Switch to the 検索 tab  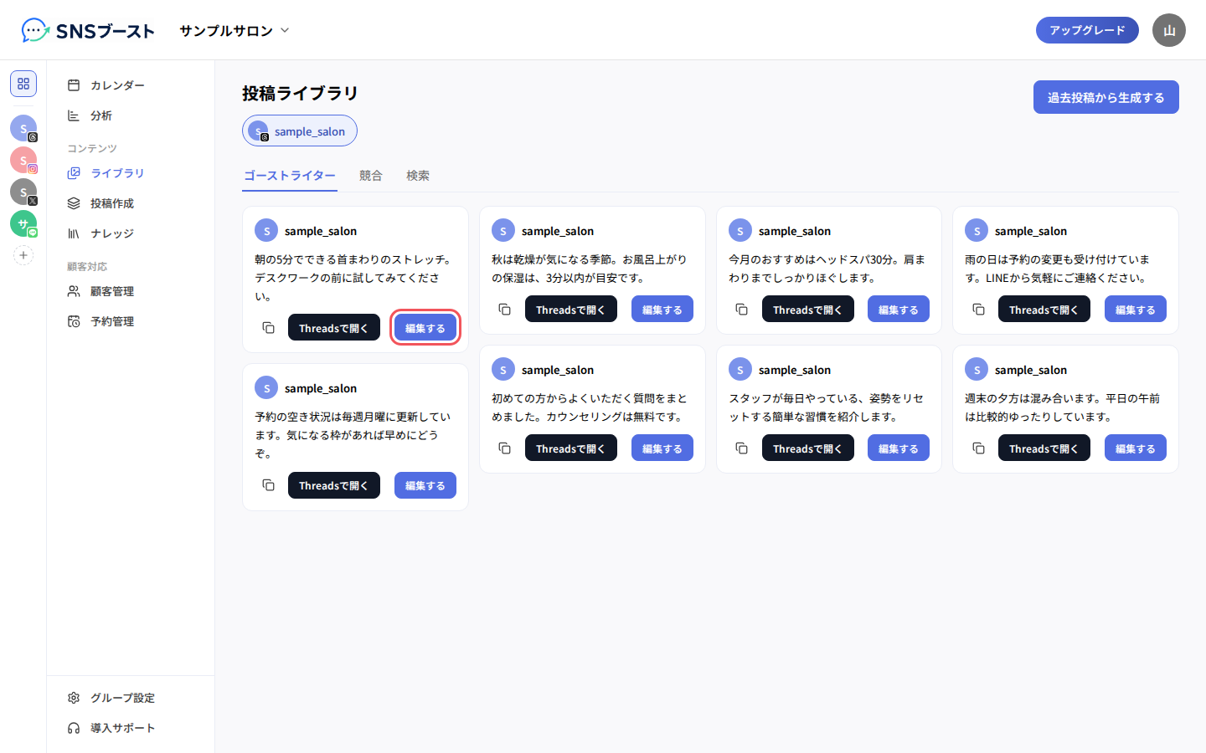pyautogui.click(x=418, y=176)
